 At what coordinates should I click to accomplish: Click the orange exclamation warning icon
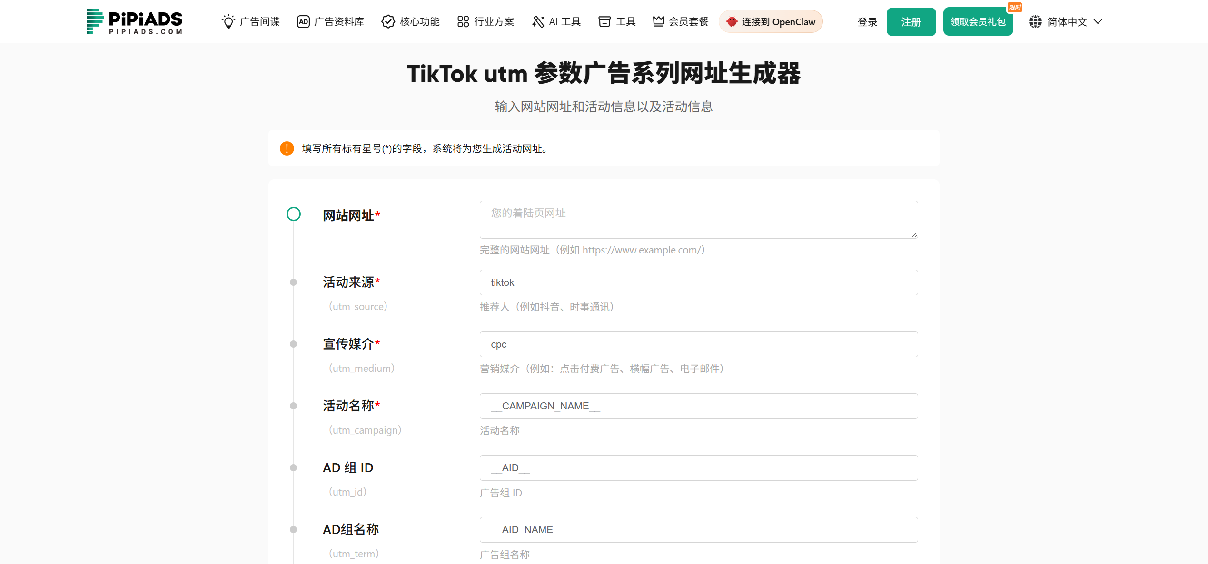click(x=287, y=148)
